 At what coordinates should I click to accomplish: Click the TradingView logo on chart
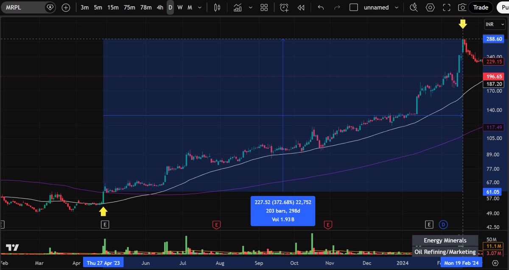pyautogui.click(x=12, y=248)
